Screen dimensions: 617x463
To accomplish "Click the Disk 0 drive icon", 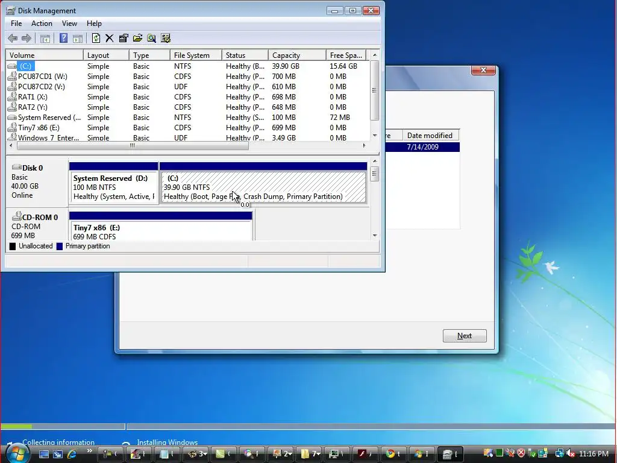I will 16,168.
